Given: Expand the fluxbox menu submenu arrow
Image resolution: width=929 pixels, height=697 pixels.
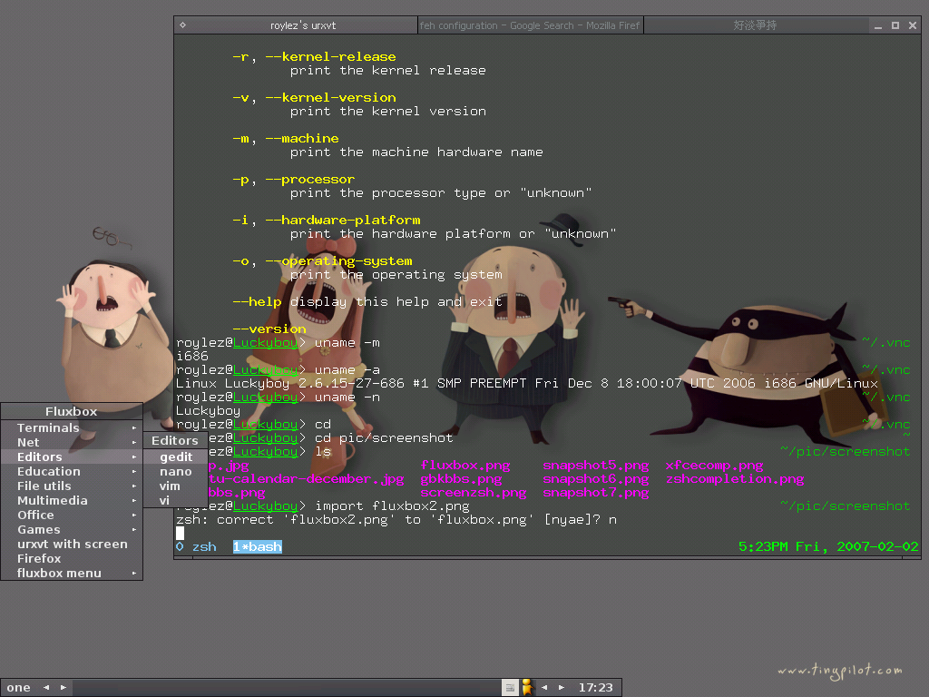Looking at the screenshot, I should pyautogui.click(x=134, y=574).
